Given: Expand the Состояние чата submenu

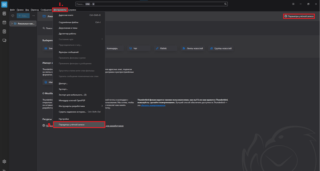Looking at the screenshot, I should click(x=79, y=39).
